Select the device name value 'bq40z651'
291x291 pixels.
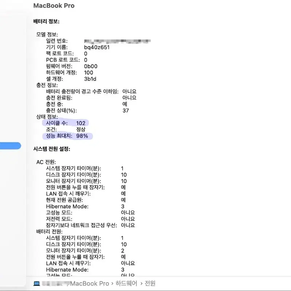click(x=97, y=47)
